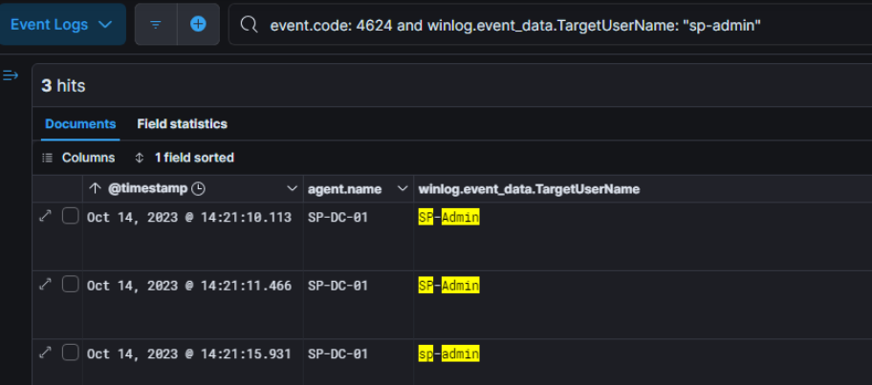Add a new filter with plus icon
Screen dimensions: 872x385
(198, 25)
